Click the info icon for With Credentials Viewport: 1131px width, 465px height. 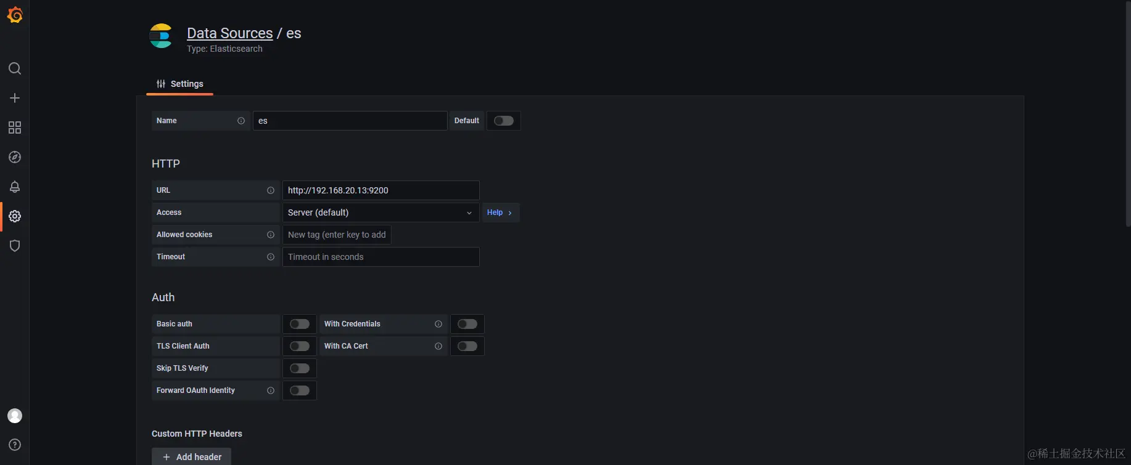tap(438, 324)
